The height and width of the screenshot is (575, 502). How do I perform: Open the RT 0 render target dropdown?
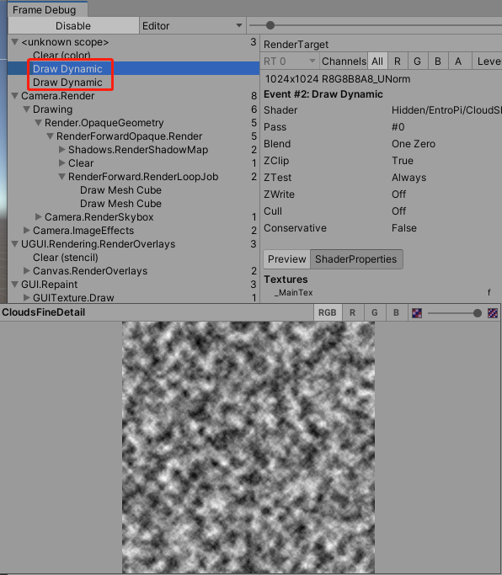coord(290,61)
